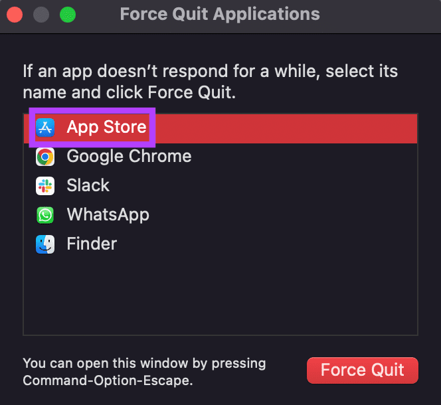Click the green zoom window button
The image size is (441, 405).
pos(68,15)
